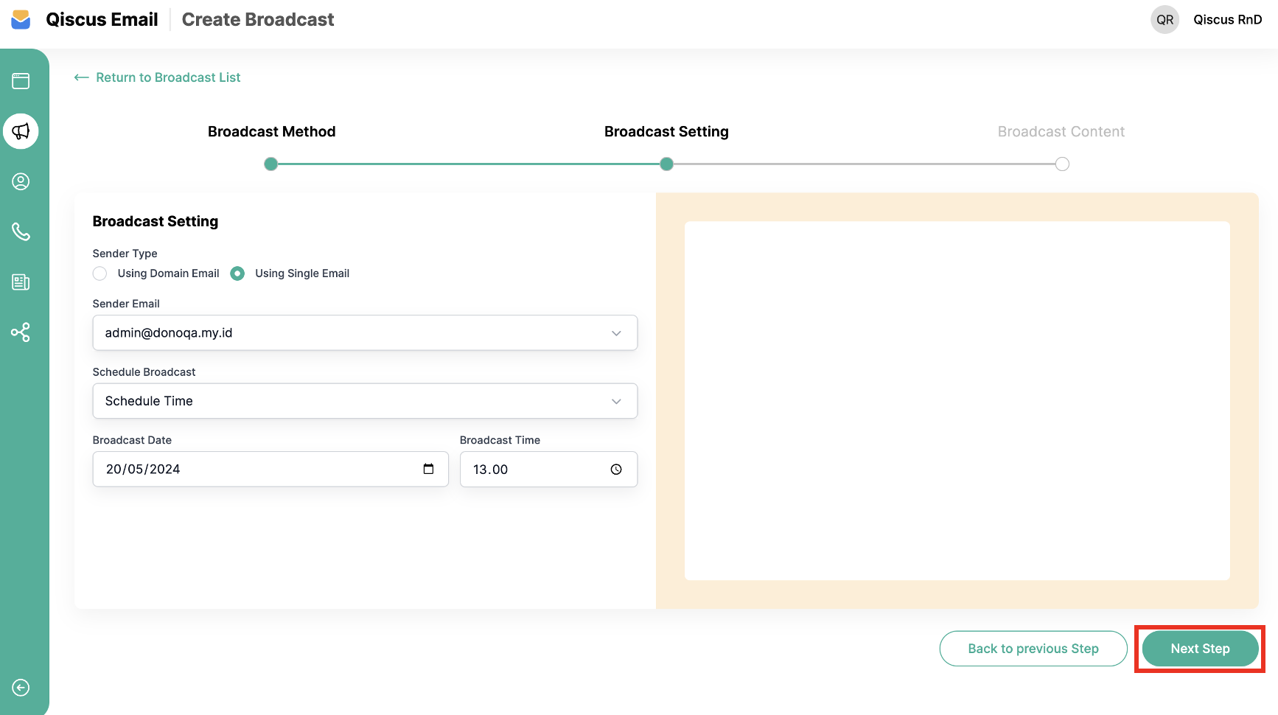
Task: Click Back to previous Step button
Action: [x=1033, y=649]
